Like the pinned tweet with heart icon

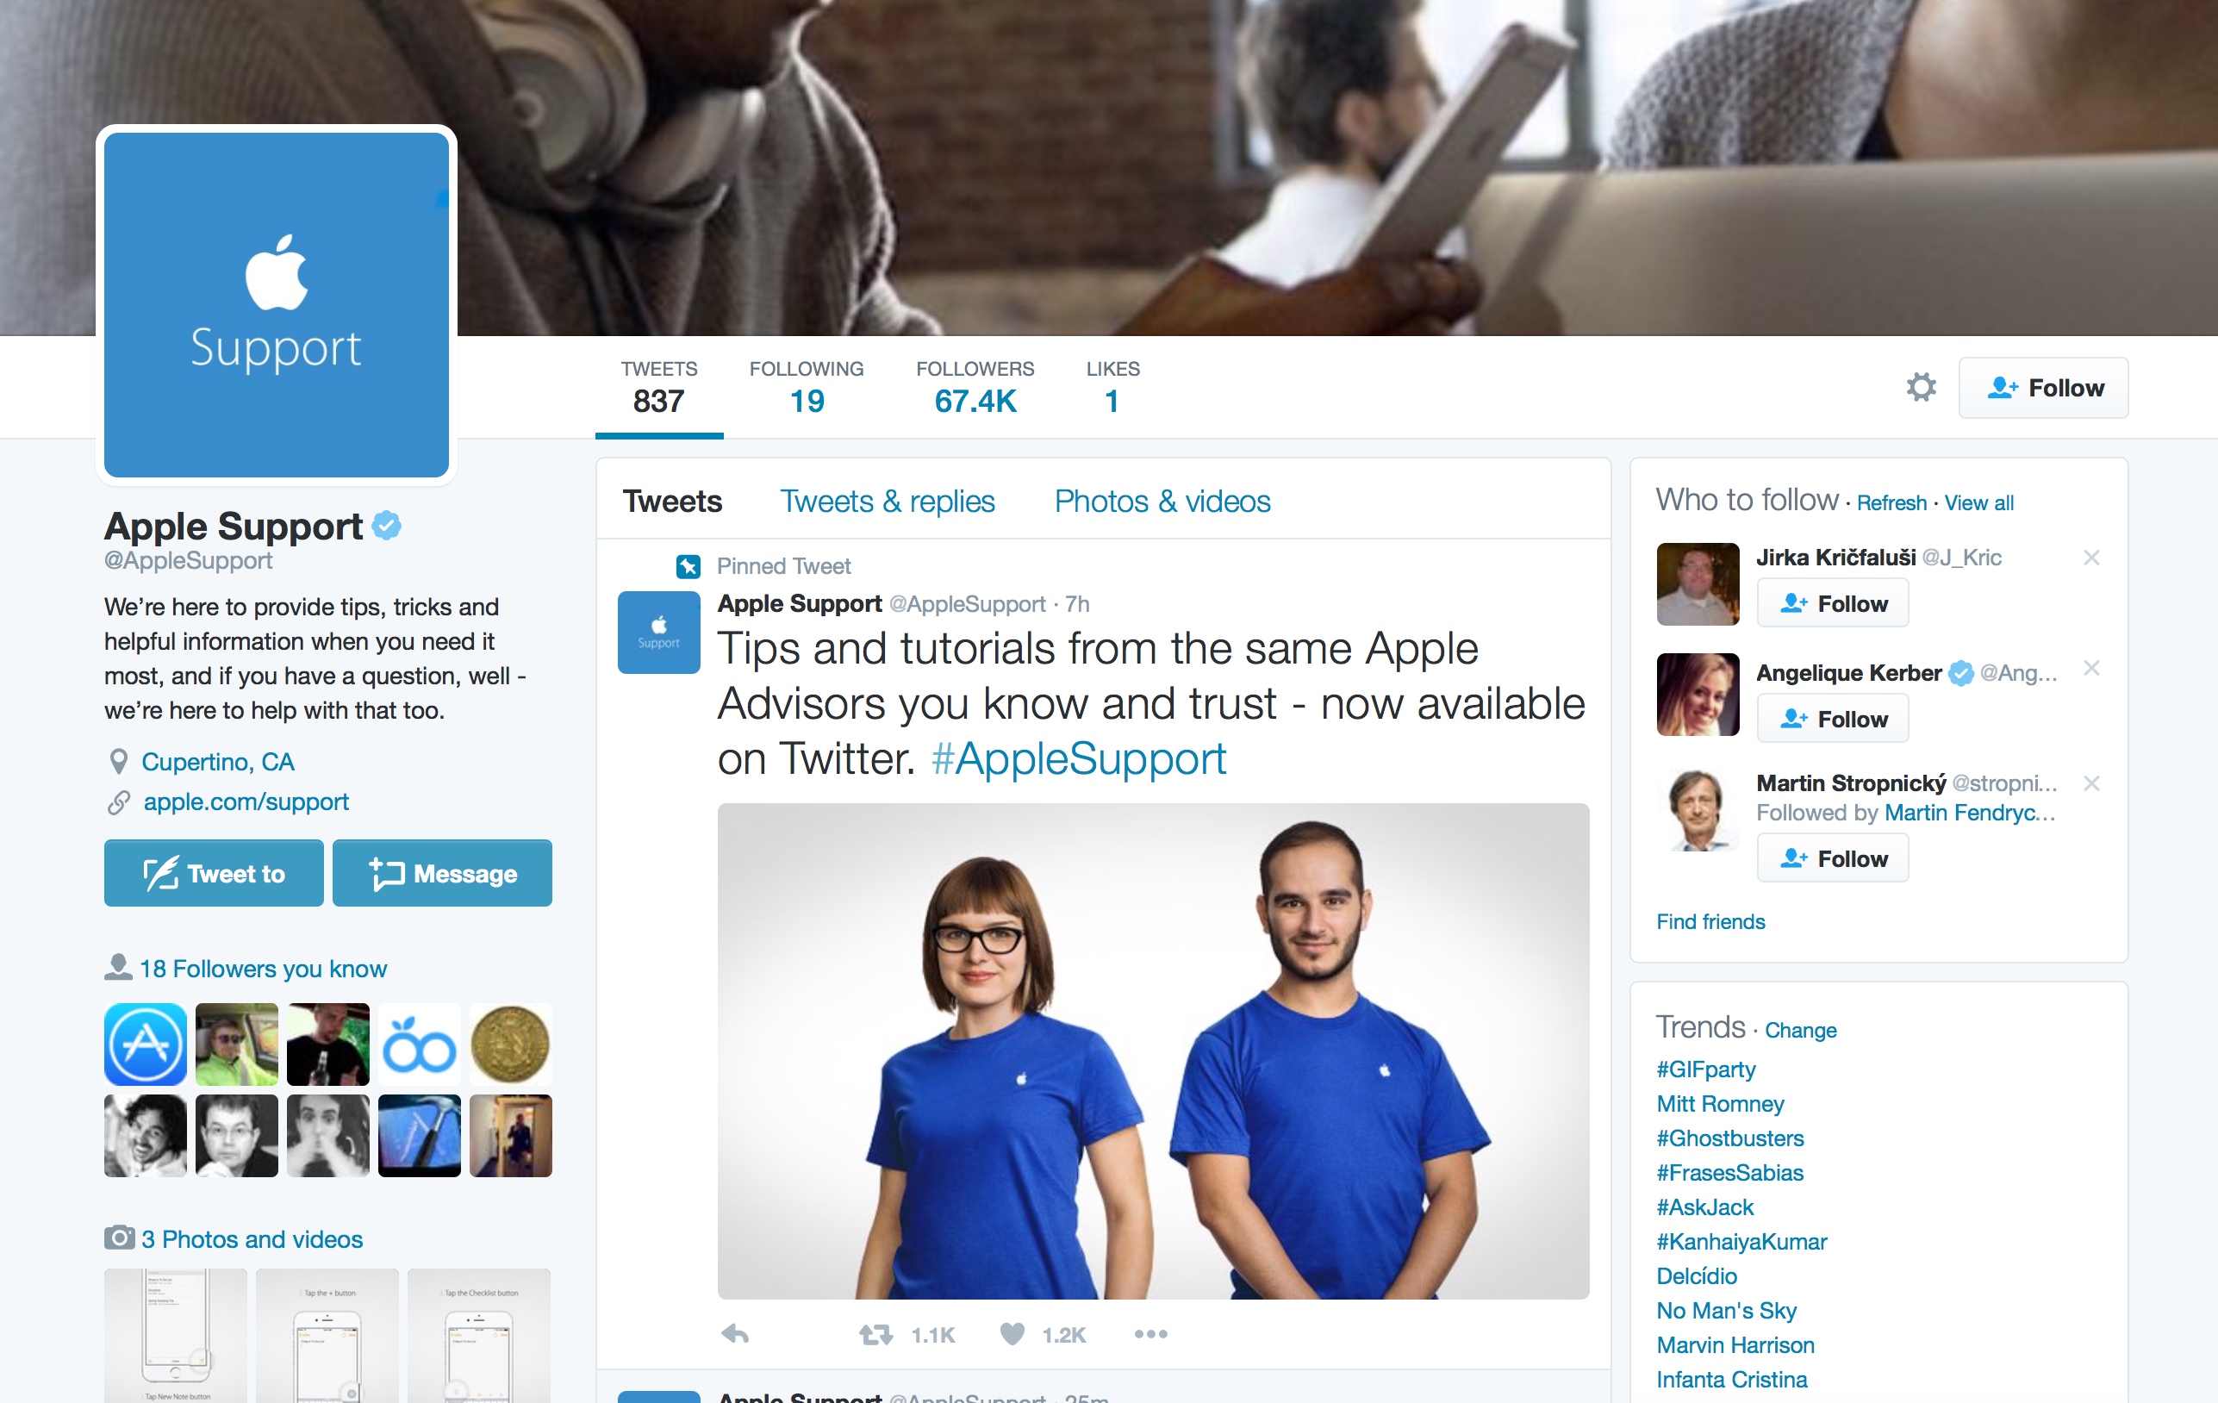(1012, 1334)
